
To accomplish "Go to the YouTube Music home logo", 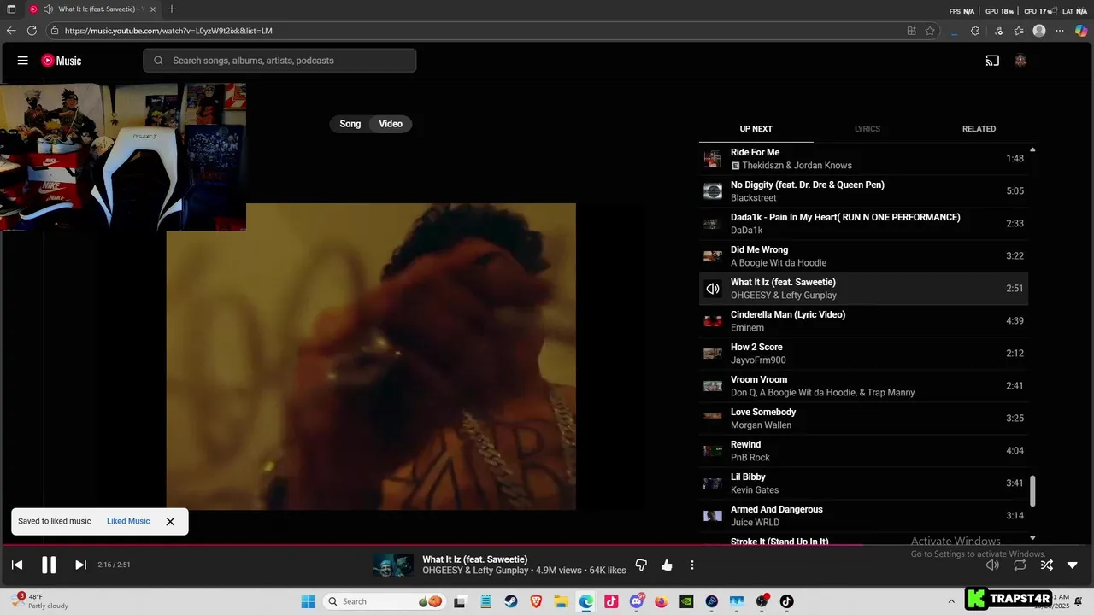I will point(62,61).
